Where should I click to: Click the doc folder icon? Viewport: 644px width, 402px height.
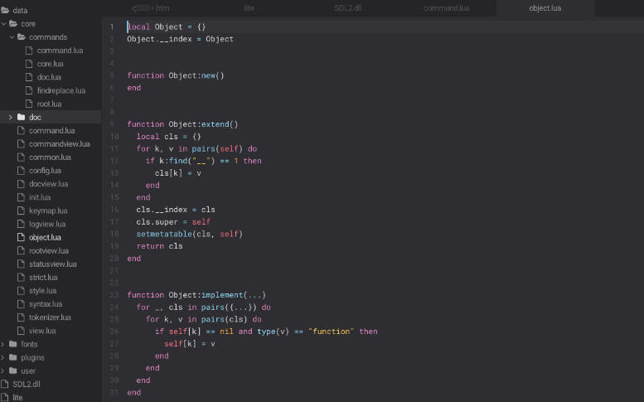tap(22, 117)
